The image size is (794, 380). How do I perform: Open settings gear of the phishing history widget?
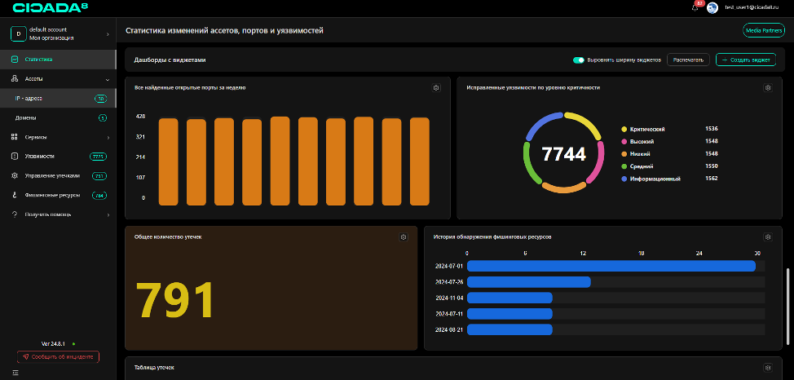tap(767, 236)
